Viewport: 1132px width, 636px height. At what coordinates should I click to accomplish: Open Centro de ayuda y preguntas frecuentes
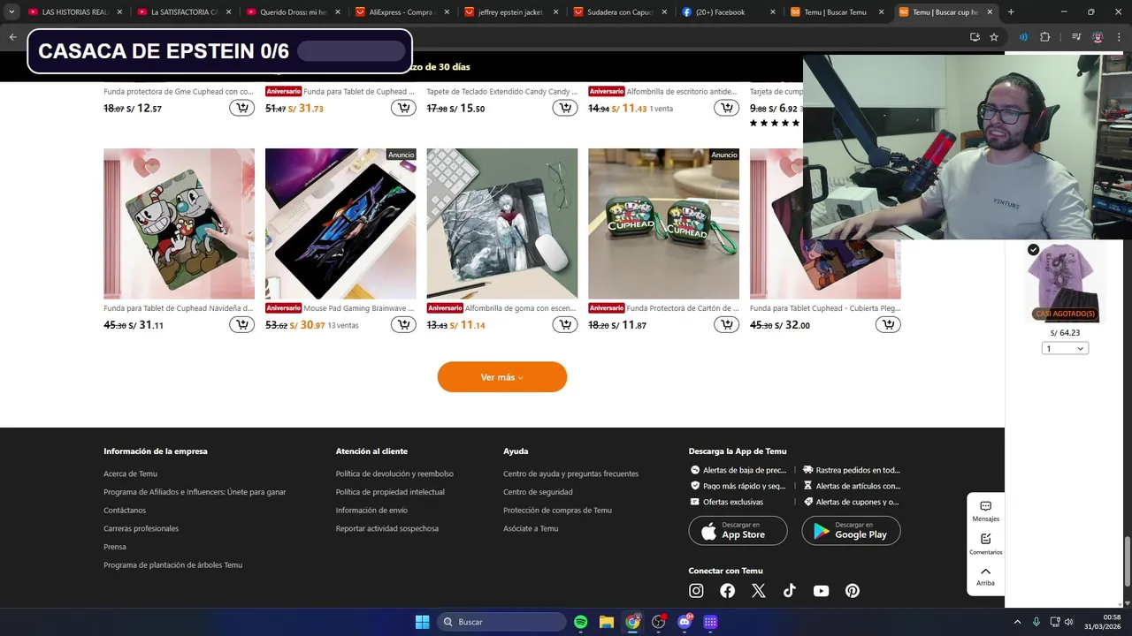(570, 473)
